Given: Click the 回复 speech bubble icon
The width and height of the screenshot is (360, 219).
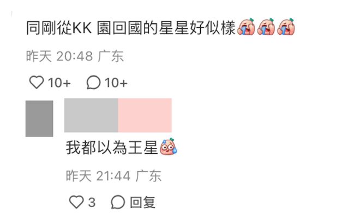Looking at the screenshot, I should coord(118,202).
